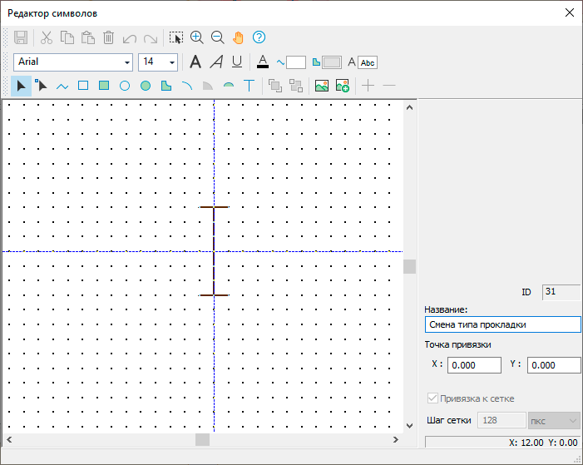Image resolution: width=583 pixels, height=465 pixels.
Task: Click the Zoom In magnifier icon
Action: coord(197,37)
